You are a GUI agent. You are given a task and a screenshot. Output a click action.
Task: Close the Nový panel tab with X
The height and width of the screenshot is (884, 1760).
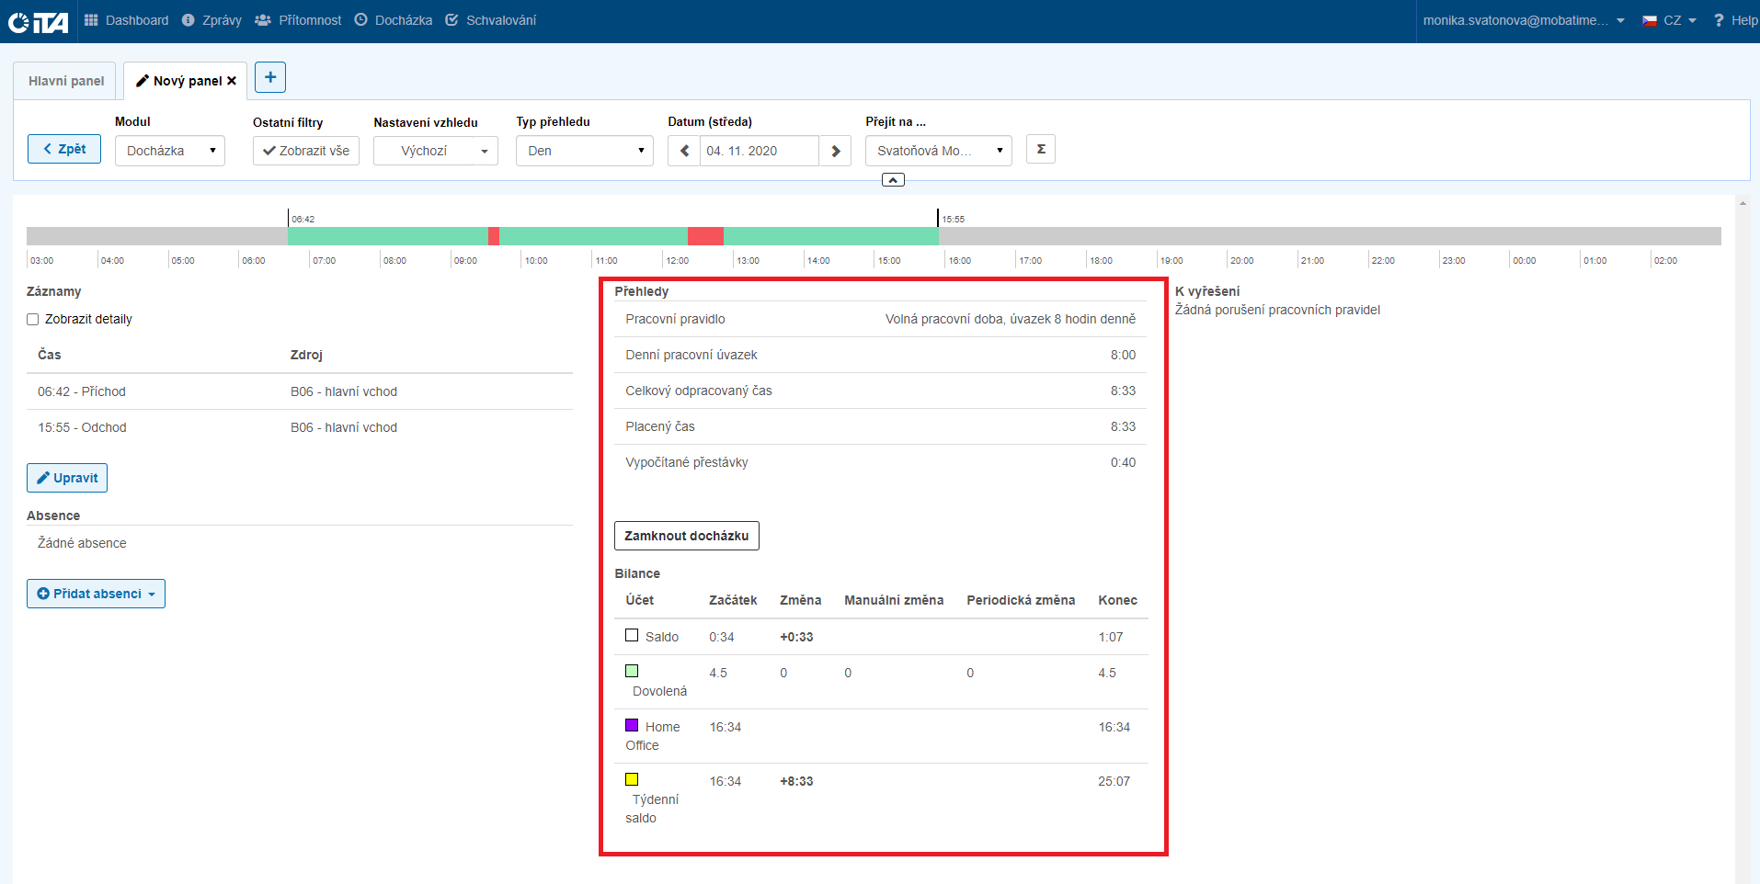pos(232,81)
